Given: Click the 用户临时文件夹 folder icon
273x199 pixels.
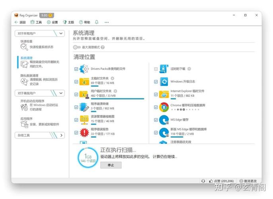Looking at the screenshot, I should [x=84, y=94].
